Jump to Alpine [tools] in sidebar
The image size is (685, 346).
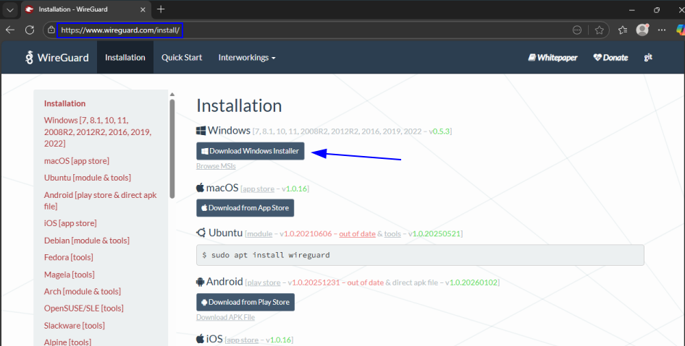(68, 342)
